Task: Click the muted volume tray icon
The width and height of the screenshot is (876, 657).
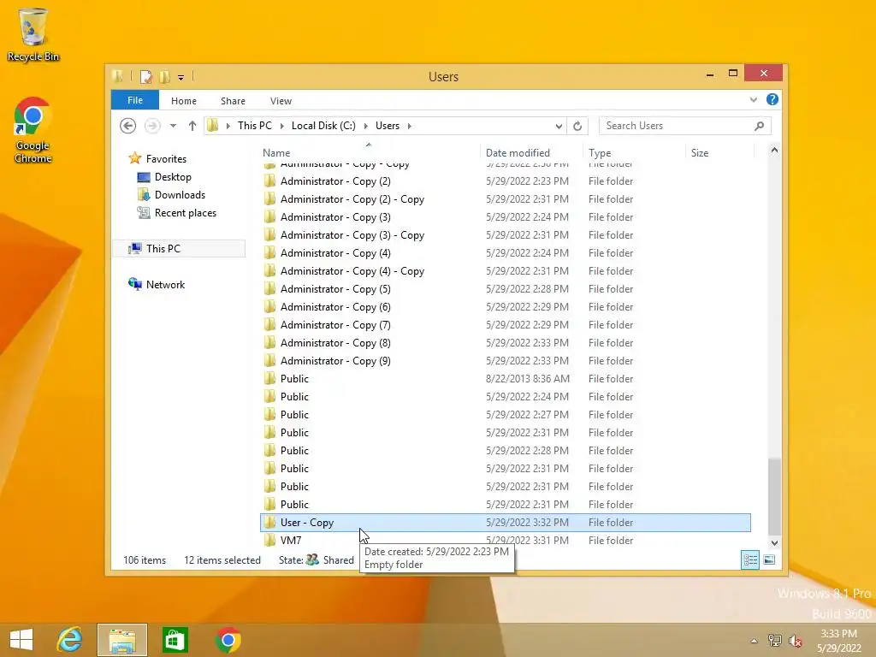Action: [795, 641]
